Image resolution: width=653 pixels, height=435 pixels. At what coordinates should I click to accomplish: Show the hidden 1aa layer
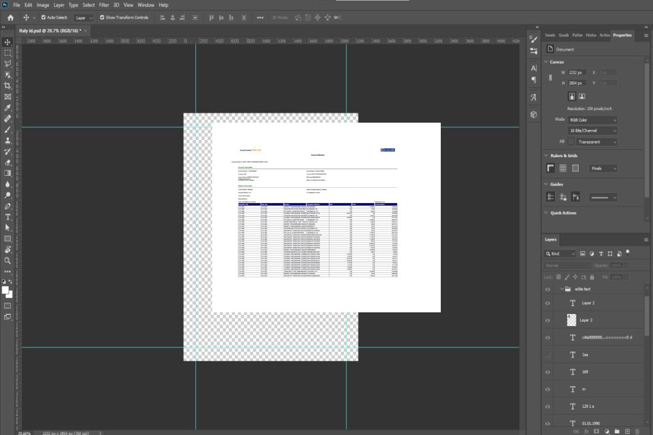click(x=548, y=355)
